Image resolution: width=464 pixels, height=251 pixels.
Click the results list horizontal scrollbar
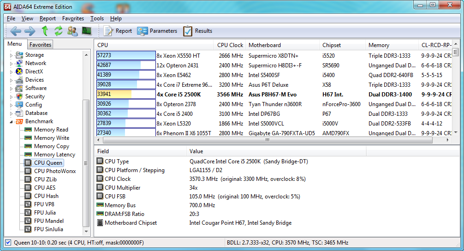coord(267,140)
